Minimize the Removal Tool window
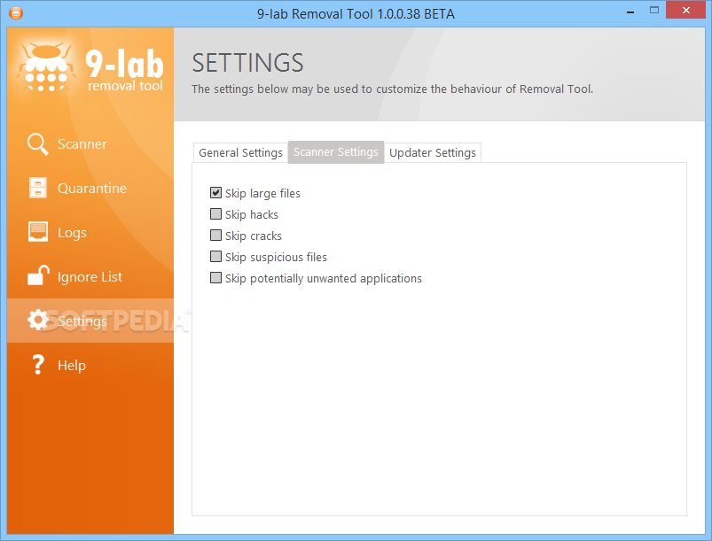 coord(630,12)
